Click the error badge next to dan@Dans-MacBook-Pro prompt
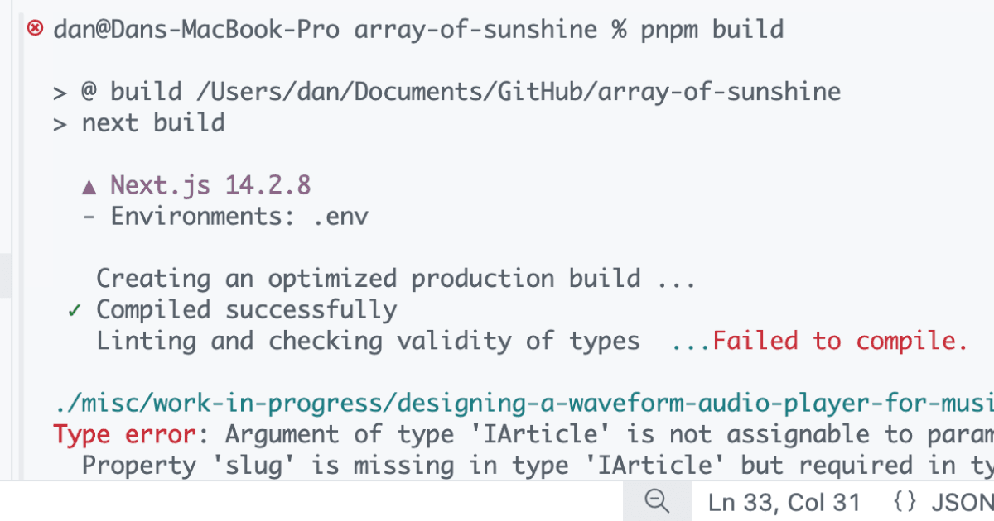994x521 pixels. coord(33,27)
